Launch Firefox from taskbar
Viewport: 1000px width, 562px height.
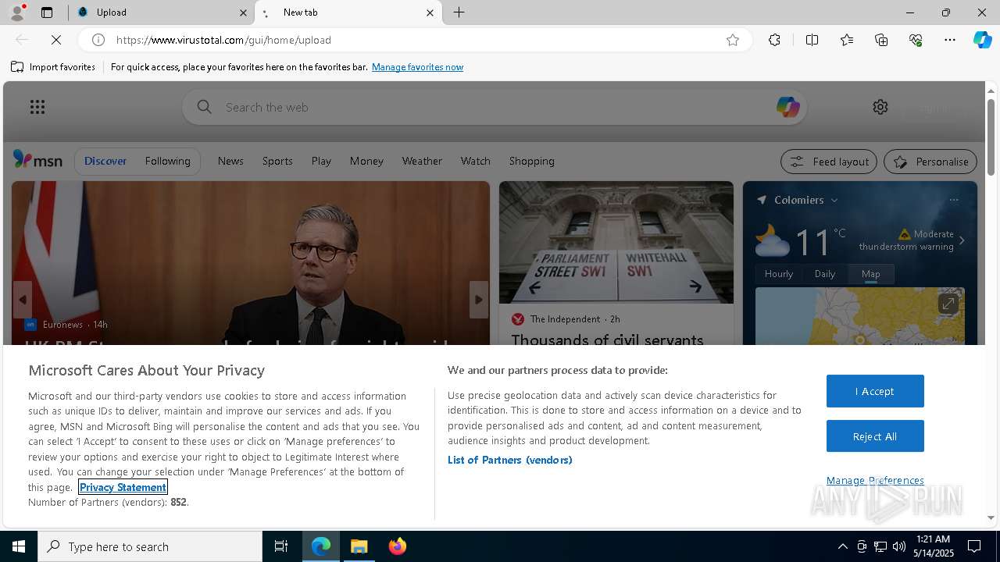click(x=398, y=546)
